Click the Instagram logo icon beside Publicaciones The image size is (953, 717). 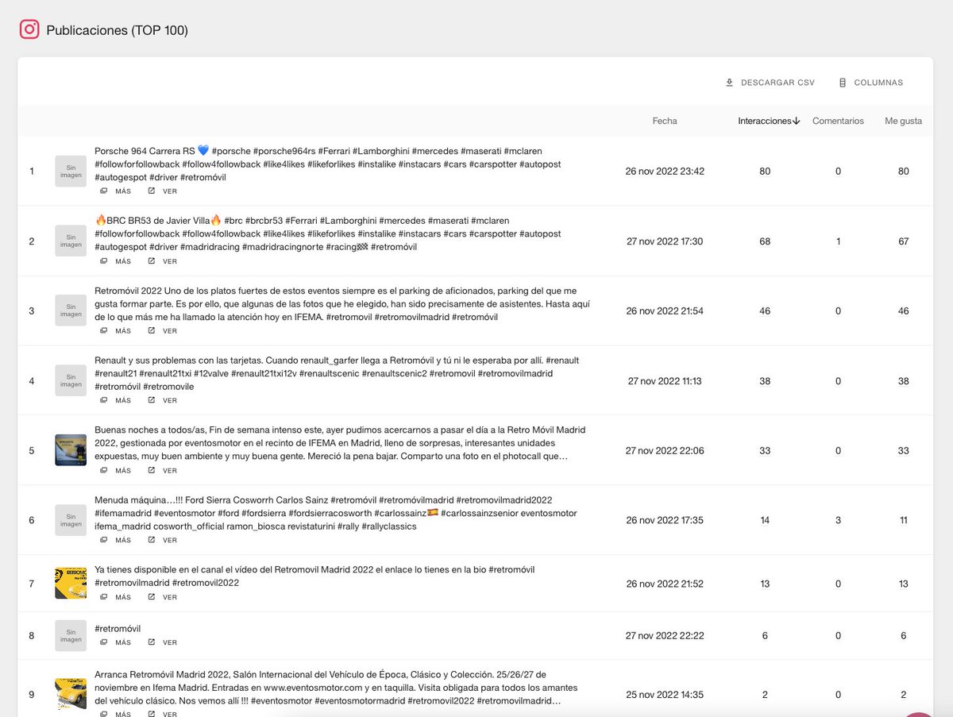tap(29, 29)
